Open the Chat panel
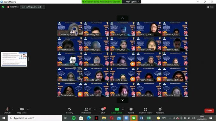The image size is (216, 121). (103, 111)
